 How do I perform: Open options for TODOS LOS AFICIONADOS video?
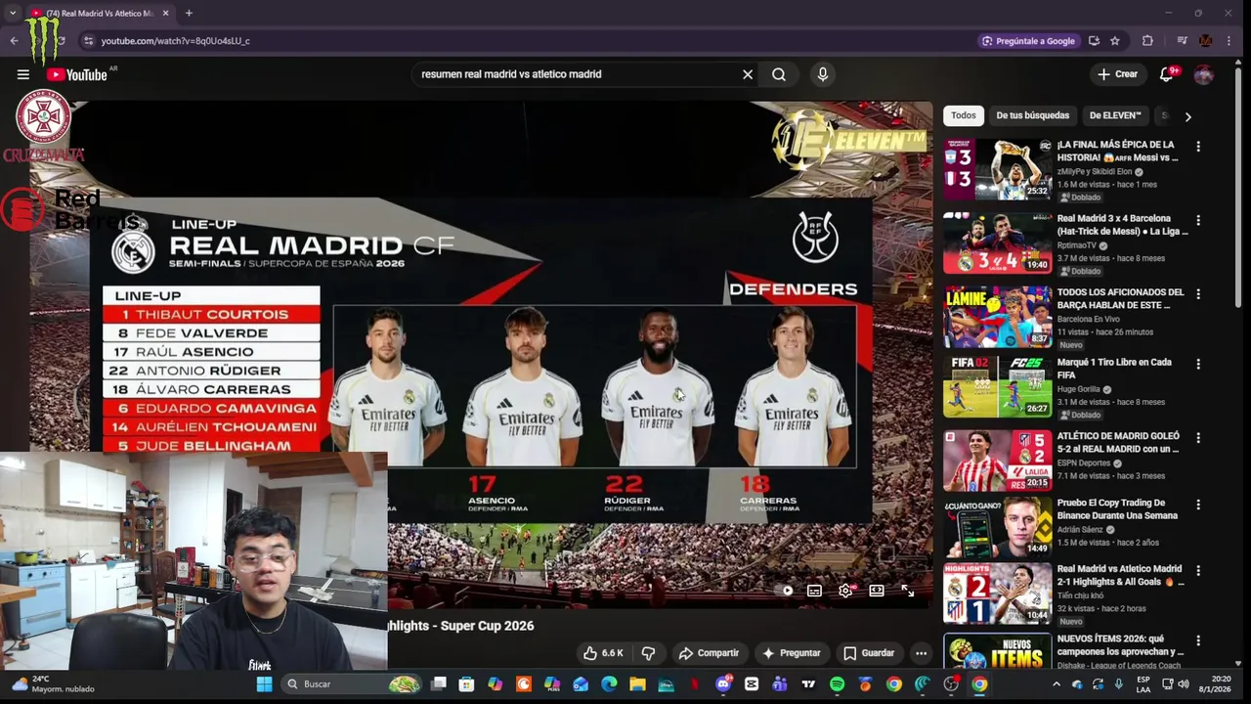(x=1198, y=294)
